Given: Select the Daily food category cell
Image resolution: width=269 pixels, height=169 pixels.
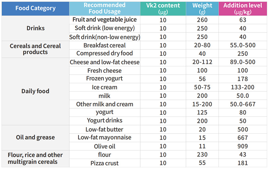Looking at the screenshot, I should point(35,91).
